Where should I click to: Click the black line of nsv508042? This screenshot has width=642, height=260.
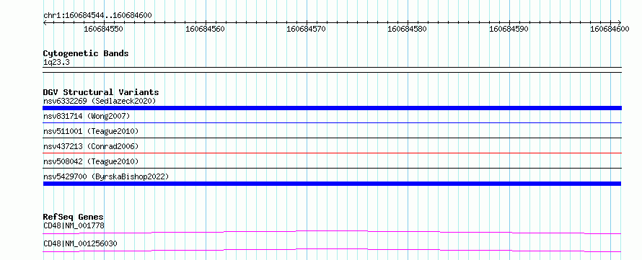pos(332,168)
